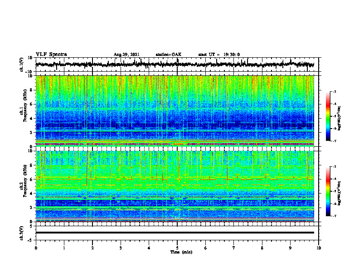359x278 pixels.
Task: Click time axis tick label "3"
Action: tap(121, 248)
